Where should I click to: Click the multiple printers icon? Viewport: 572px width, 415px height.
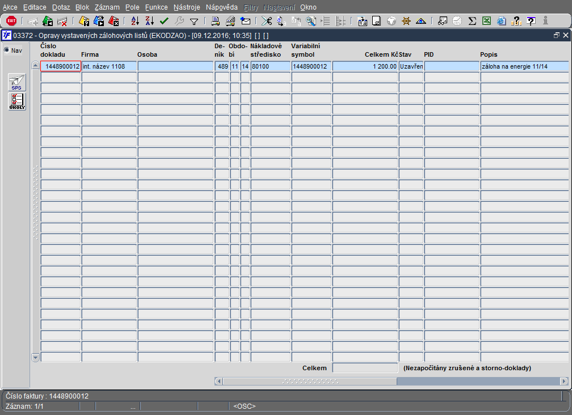point(230,21)
